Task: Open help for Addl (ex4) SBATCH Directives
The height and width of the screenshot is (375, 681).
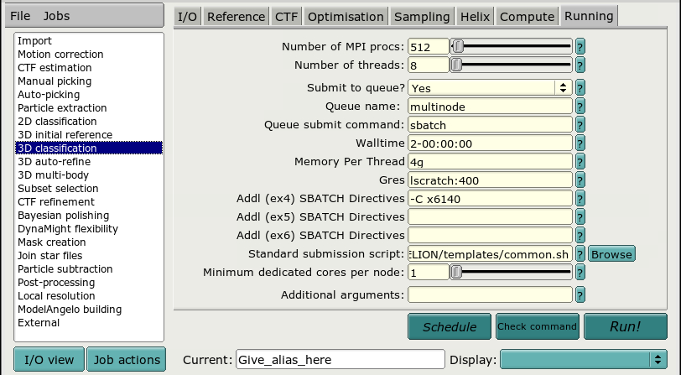Action: coord(580,199)
